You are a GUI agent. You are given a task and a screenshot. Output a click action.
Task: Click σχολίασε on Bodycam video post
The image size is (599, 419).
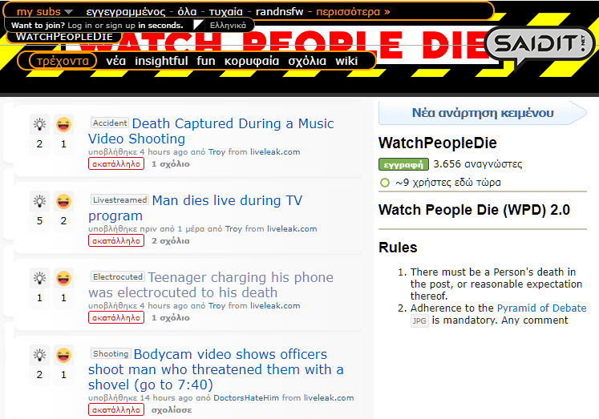point(172,410)
